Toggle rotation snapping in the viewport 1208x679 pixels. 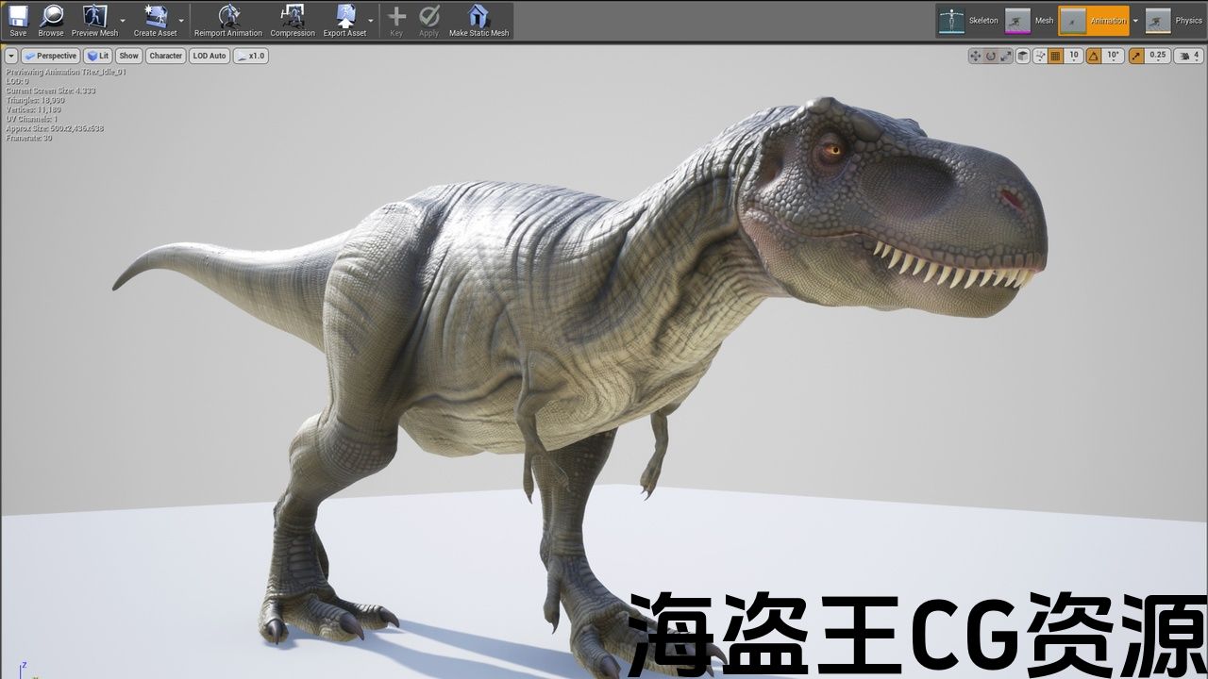pyautogui.click(x=1094, y=56)
